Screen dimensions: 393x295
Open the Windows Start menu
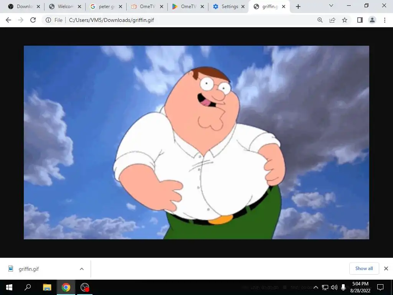coord(9,287)
